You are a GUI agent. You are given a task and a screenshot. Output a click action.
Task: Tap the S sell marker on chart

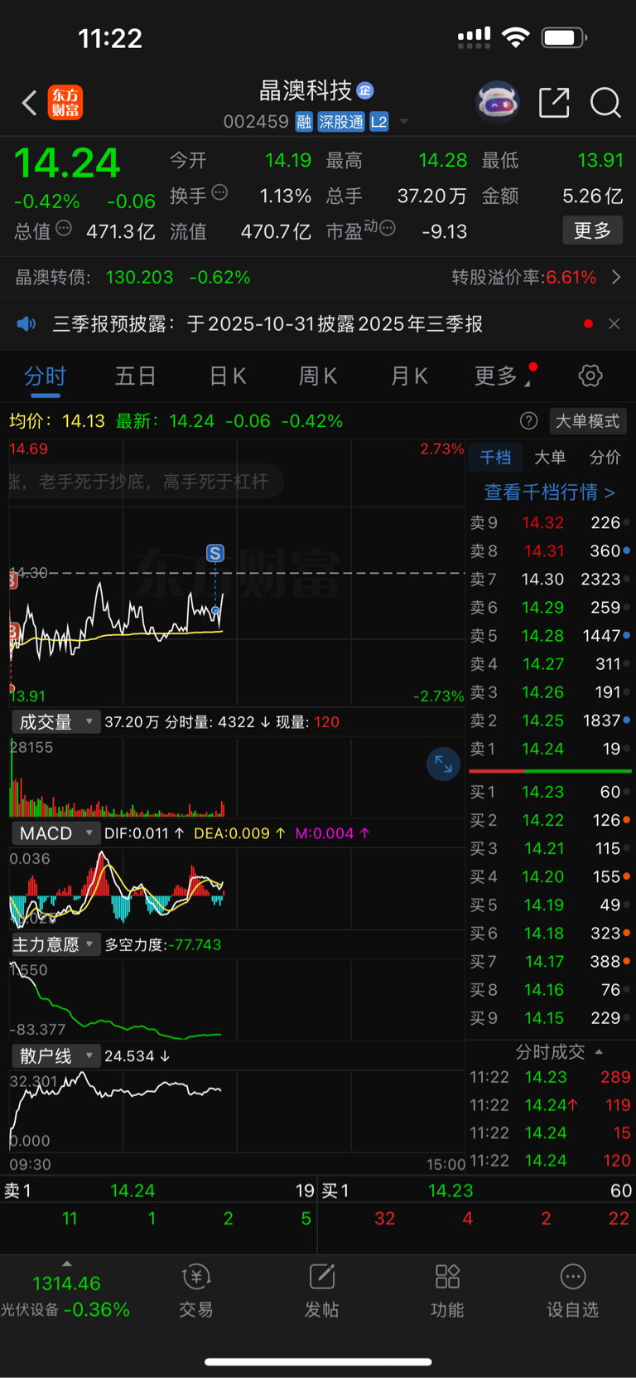[x=215, y=553]
